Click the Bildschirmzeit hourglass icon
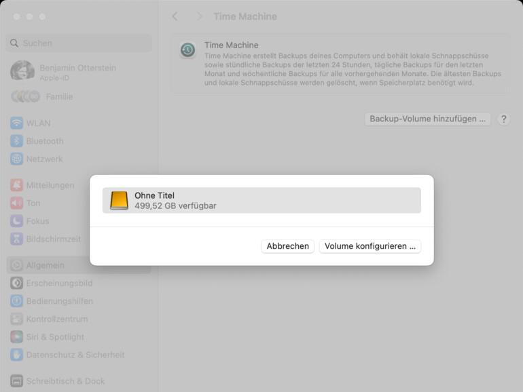 (16, 239)
